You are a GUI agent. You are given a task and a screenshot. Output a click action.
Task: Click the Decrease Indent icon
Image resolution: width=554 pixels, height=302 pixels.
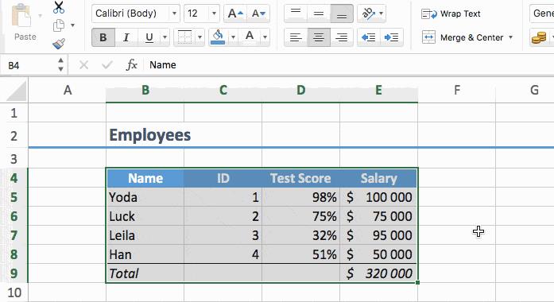pos(369,37)
